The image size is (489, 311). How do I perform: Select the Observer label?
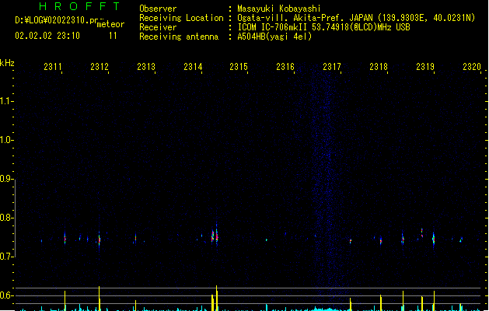158,9
